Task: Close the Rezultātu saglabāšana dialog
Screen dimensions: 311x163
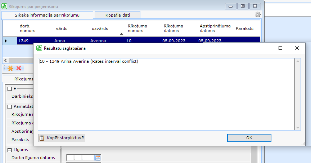Action: pyautogui.click(x=297, y=48)
